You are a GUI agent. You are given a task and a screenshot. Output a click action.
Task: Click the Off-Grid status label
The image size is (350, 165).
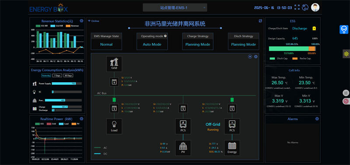tap(213, 125)
